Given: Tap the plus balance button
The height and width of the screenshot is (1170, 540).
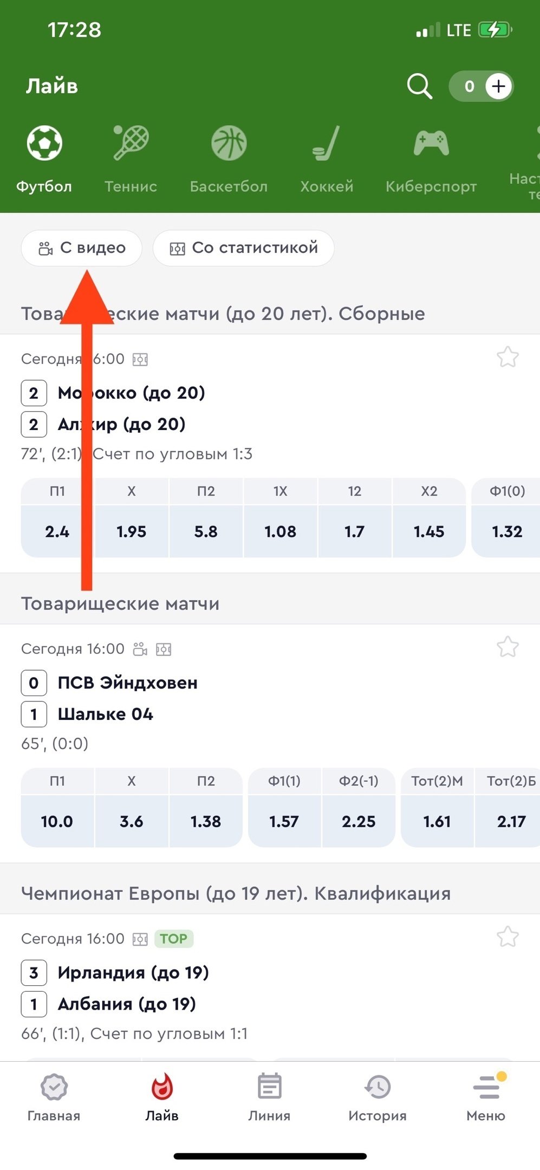Looking at the screenshot, I should (498, 86).
